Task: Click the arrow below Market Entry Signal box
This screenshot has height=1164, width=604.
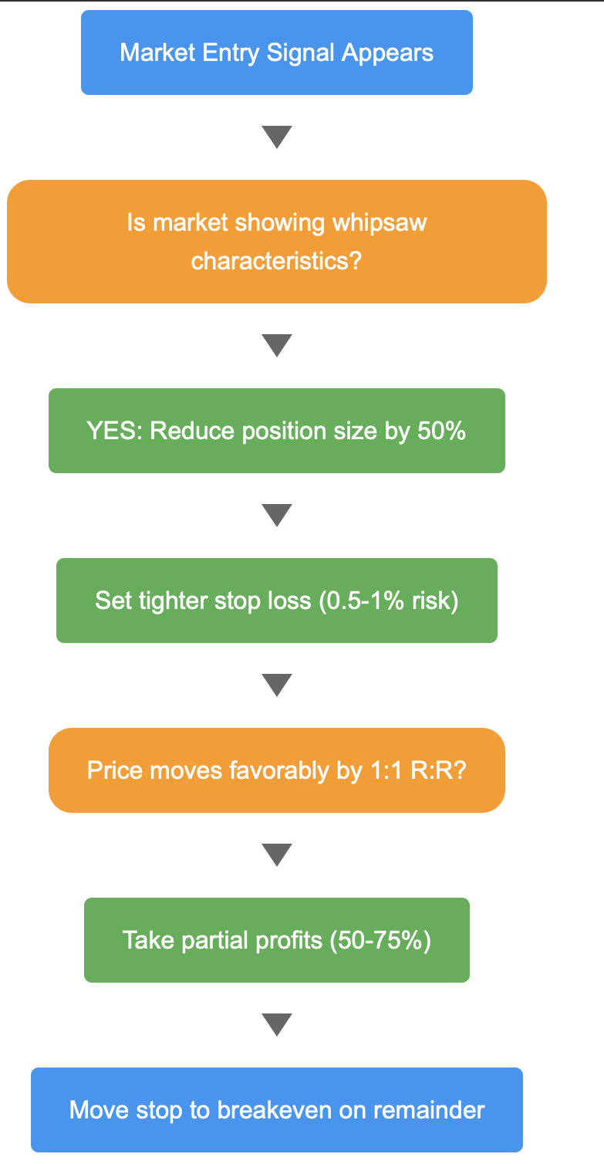Action: click(x=277, y=137)
